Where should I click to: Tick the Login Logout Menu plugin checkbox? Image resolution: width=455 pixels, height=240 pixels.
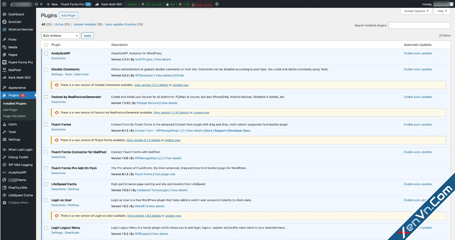[46, 228]
